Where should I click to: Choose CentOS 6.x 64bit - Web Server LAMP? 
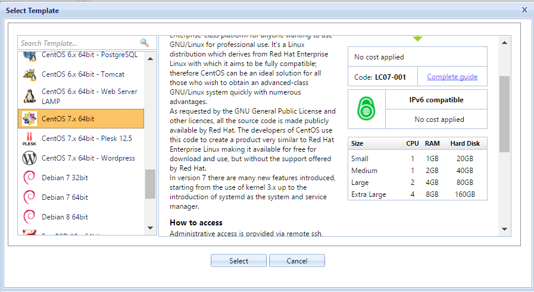click(x=81, y=96)
